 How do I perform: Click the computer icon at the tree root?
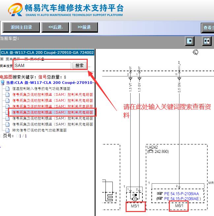pos(3,83)
